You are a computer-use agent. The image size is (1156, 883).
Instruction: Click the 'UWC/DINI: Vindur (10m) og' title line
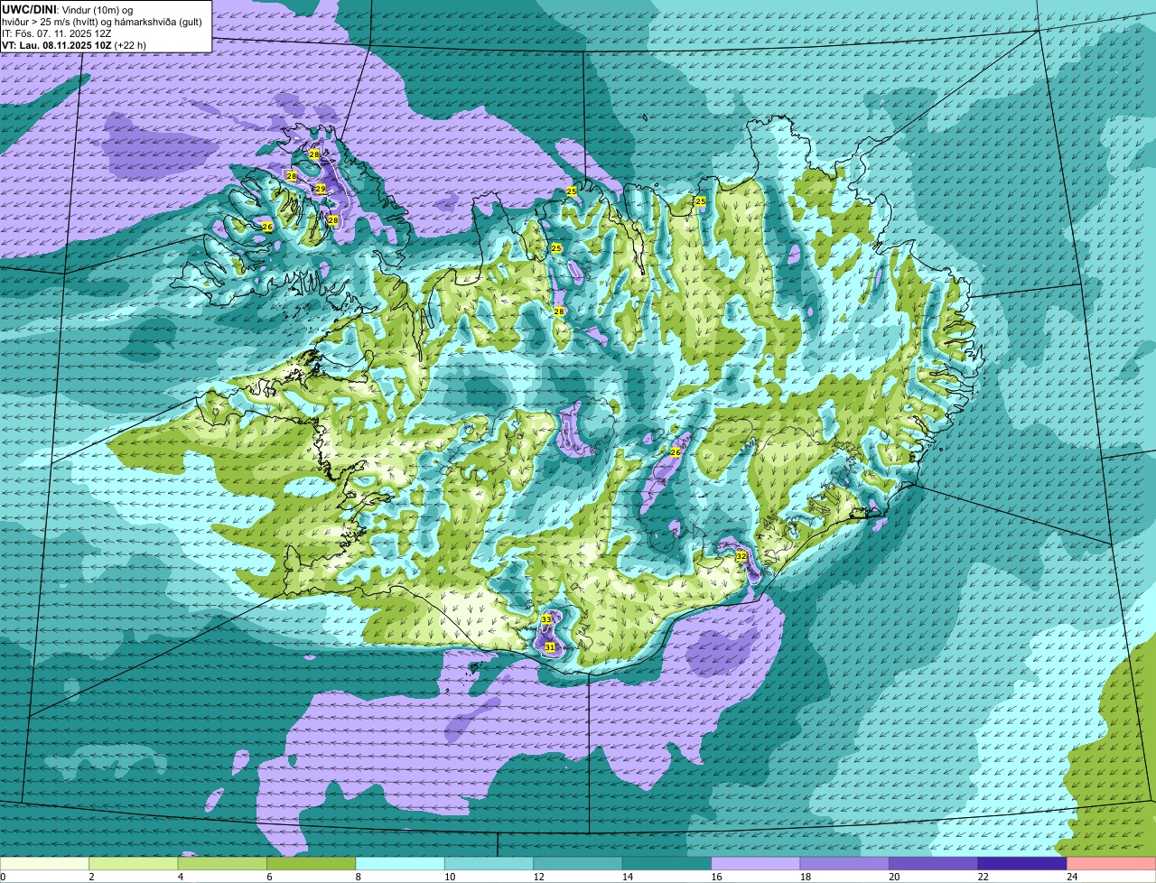68,9
